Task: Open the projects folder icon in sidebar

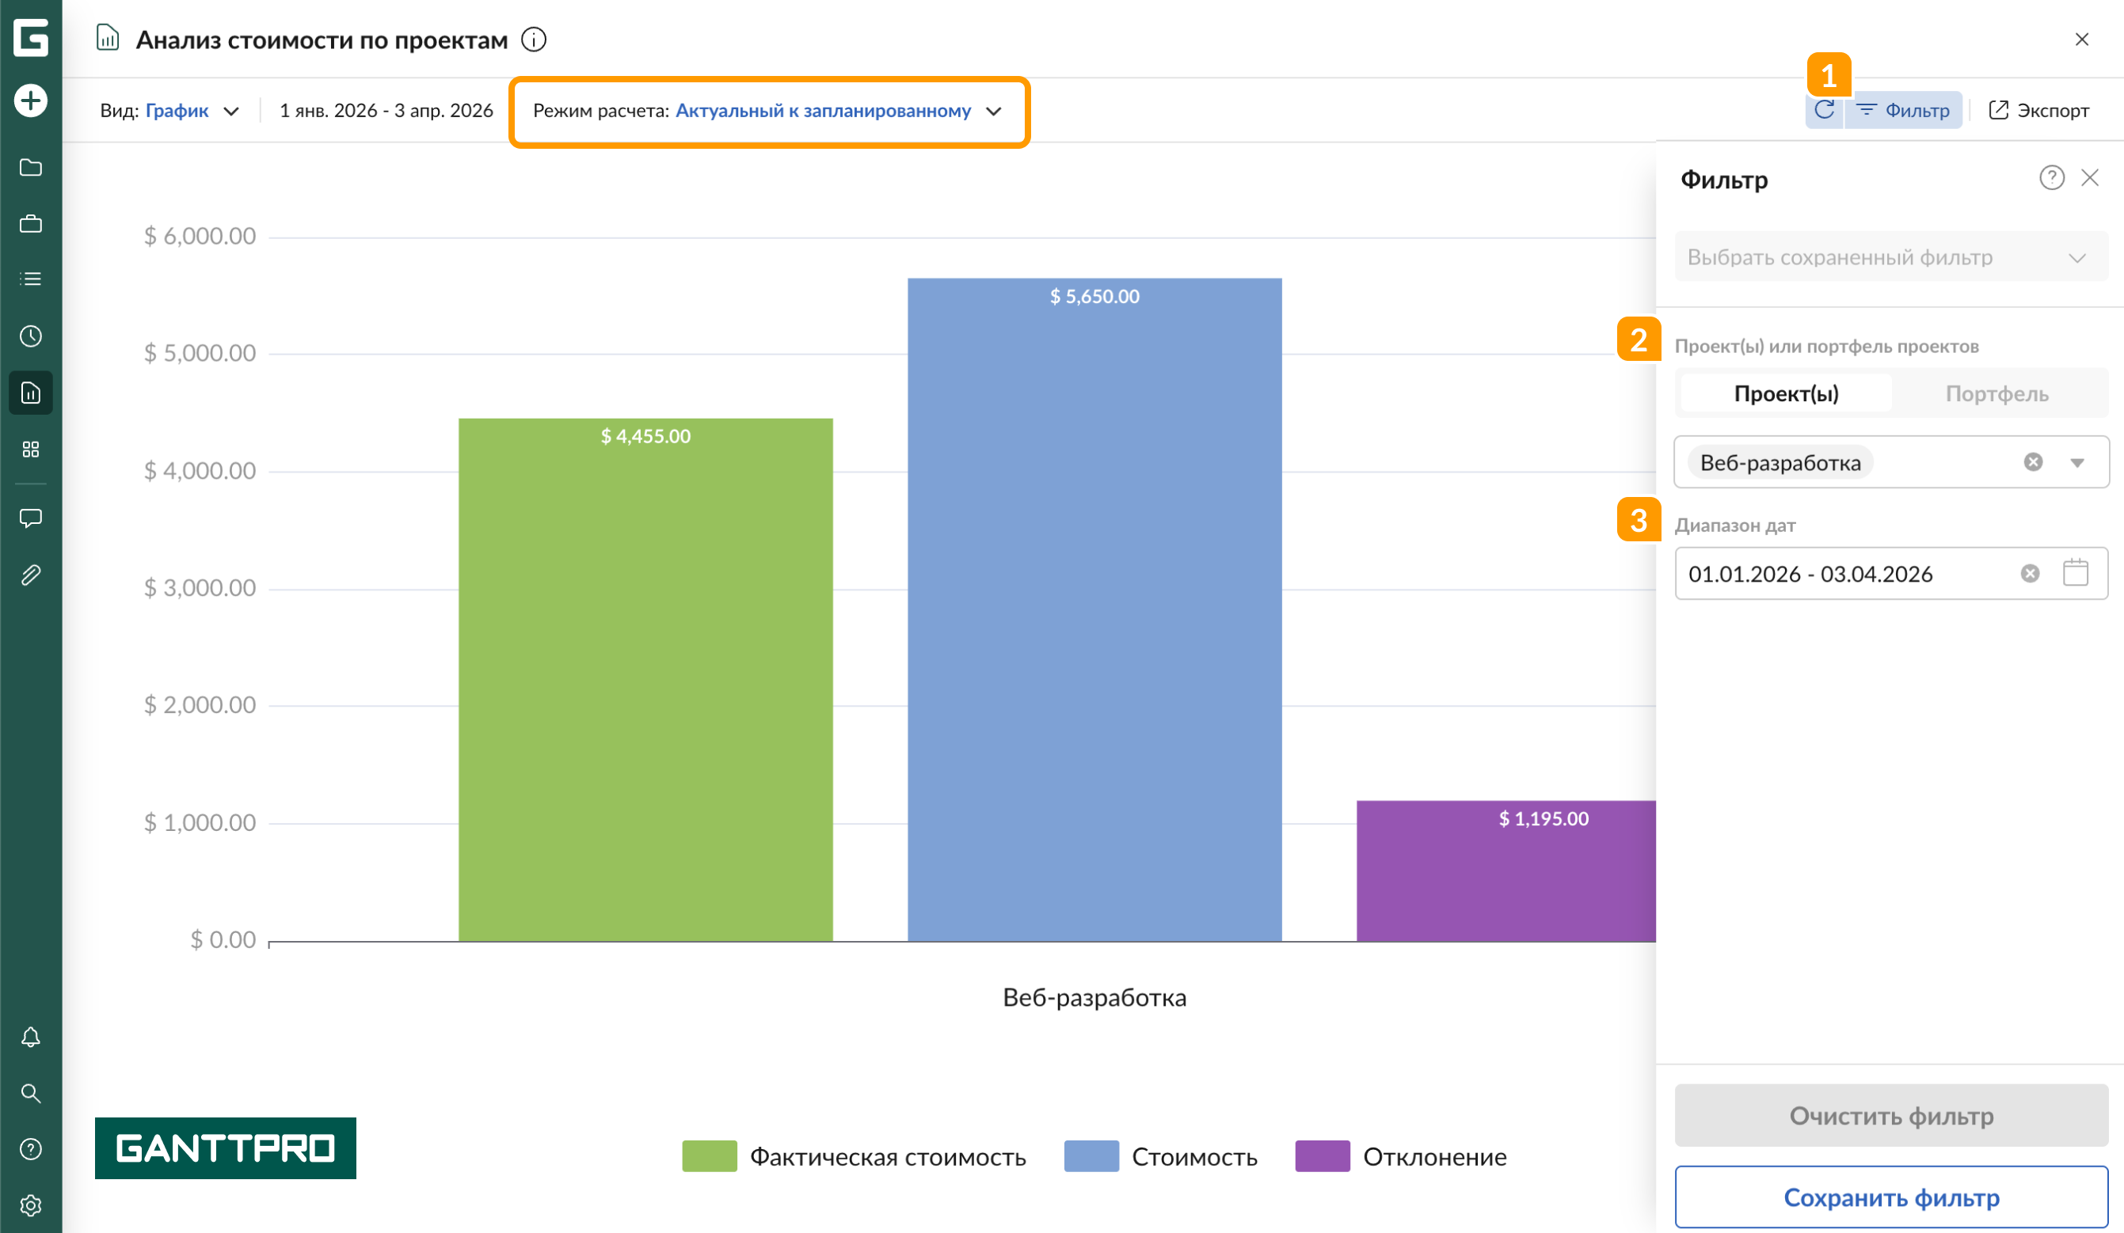Action: point(30,168)
